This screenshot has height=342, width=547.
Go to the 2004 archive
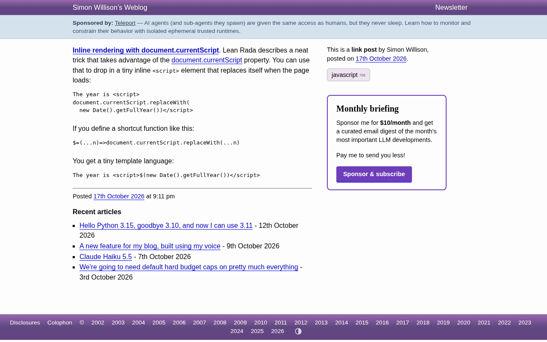pos(138,323)
